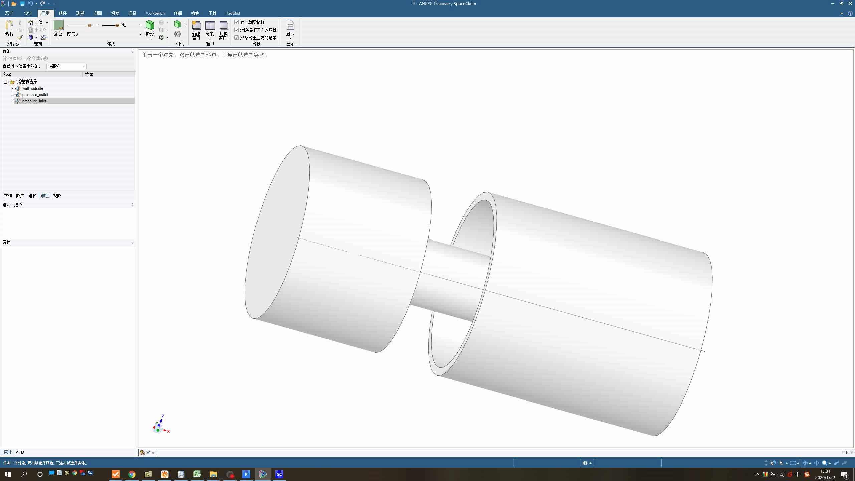The image size is (855, 481).
Task: Expand the 粗 line weight dropdown
Action: click(x=140, y=25)
